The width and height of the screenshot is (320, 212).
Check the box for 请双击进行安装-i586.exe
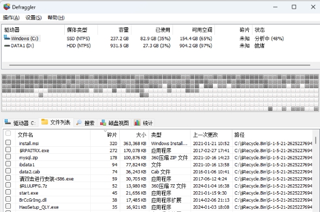(x=8, y=178)
